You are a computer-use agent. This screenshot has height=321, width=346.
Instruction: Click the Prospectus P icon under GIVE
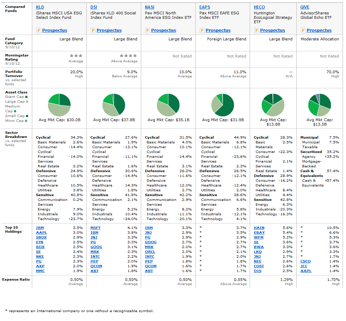click(303, 30)
